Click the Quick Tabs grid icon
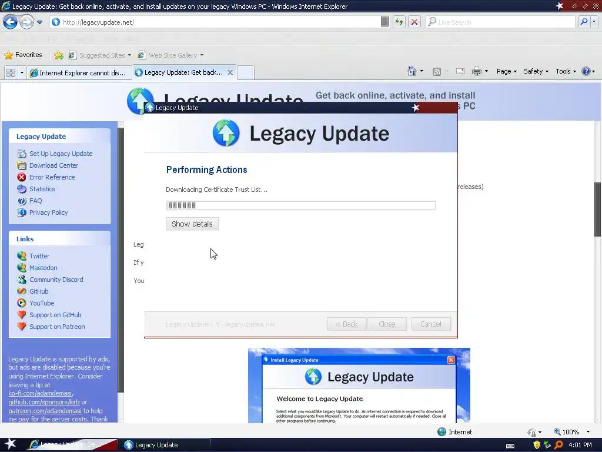The width and height of the screenshot is (602, 452). point(11,72)
